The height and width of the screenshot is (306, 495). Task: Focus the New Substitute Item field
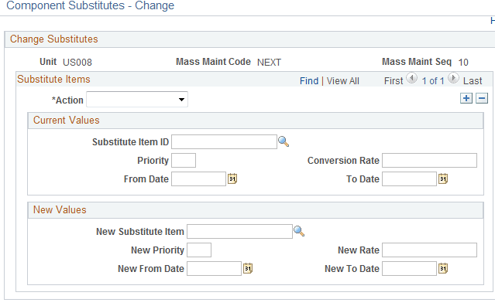click(x=239, y=231)
